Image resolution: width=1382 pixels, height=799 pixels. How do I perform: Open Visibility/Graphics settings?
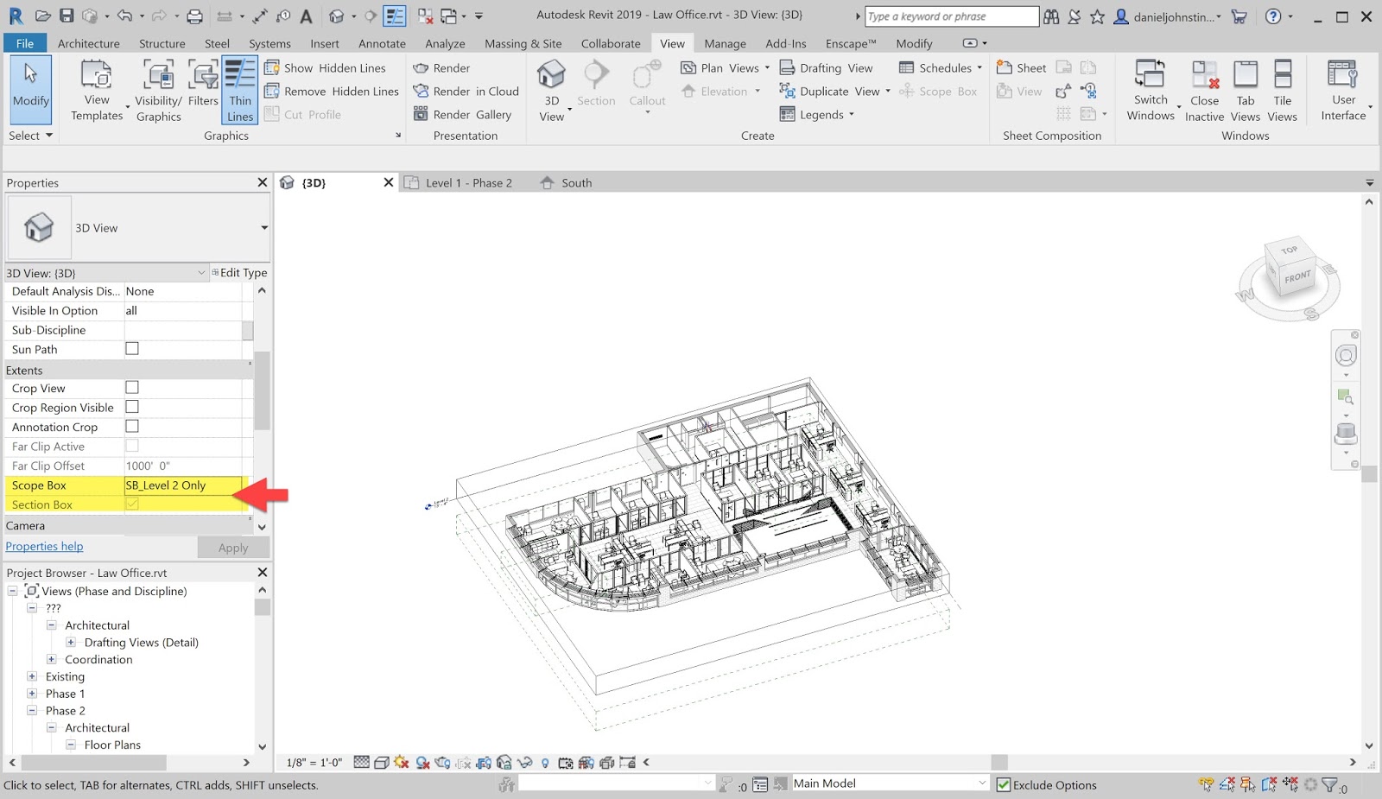157,90
